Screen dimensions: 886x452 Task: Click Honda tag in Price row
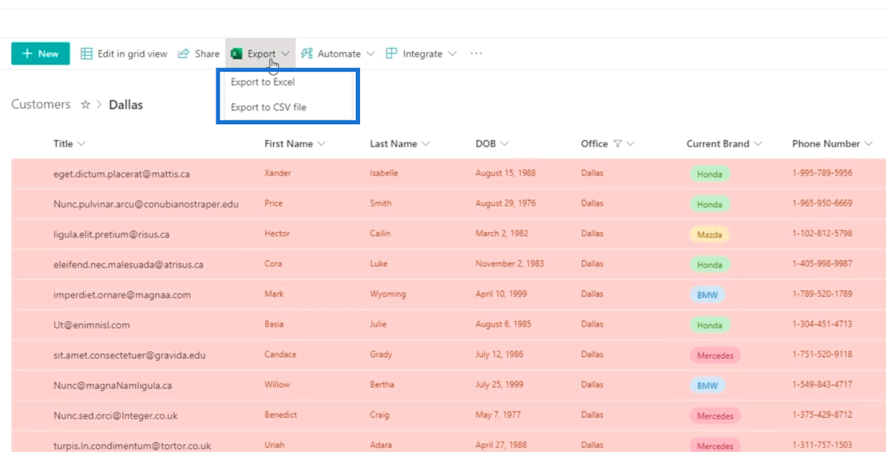710,204
